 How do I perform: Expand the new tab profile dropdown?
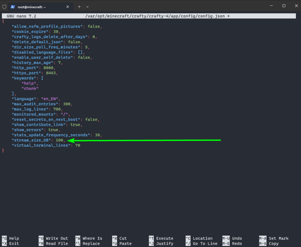tap(87, 6)
